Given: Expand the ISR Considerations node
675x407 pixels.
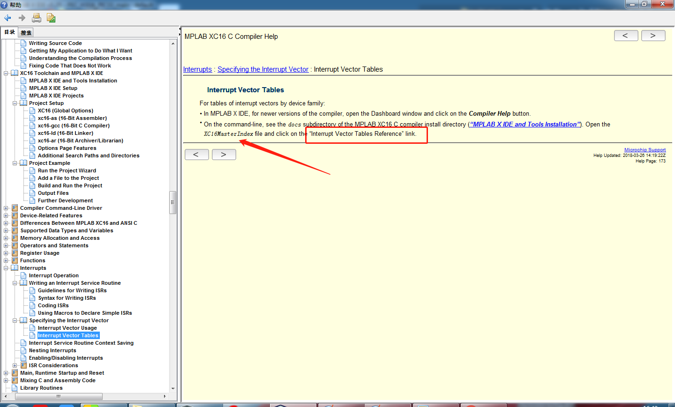Looking at the screenshot, I should [x=15, y=365].
